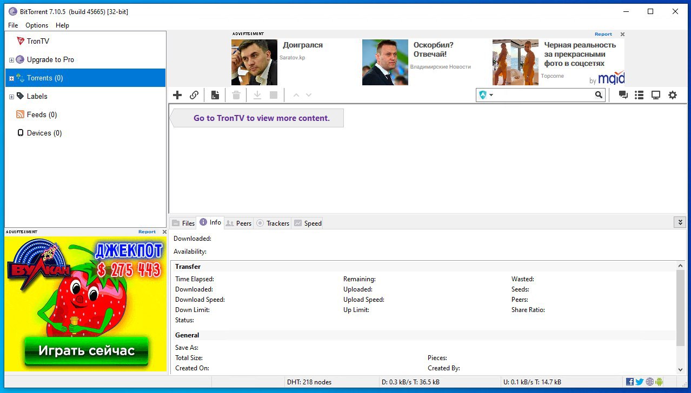Viewport: 691px width, 393px height.
Task: Select Devices (0) in sidebar
Action: tap(44, 133)
